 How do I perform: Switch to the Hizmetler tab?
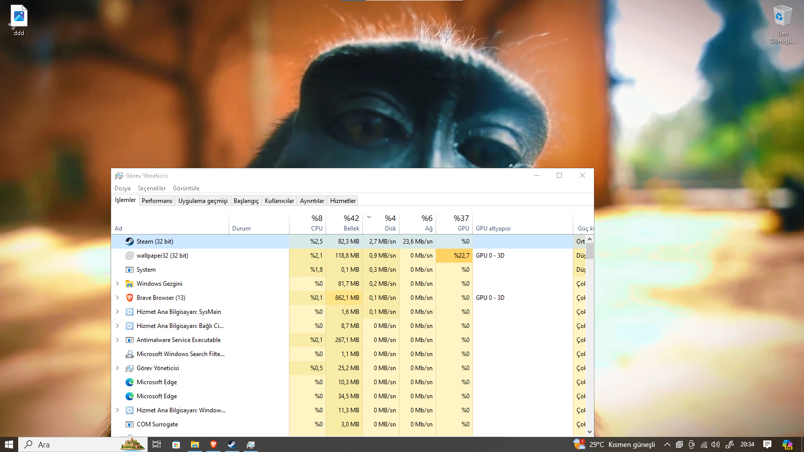pyautogui.click(x=343, y=201)
